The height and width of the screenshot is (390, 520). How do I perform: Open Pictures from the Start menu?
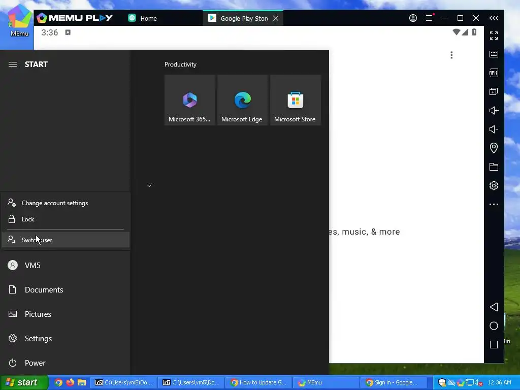pyautogui.click(x=66, y=314)
